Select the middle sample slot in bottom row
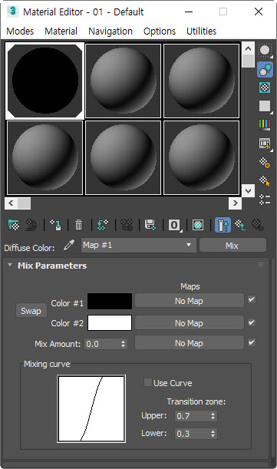This screenshot has height=469, width=277. click(x=123, y=157)
